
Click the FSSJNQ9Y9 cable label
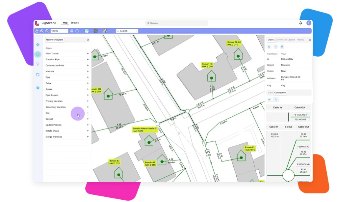(x=300, y=119)
